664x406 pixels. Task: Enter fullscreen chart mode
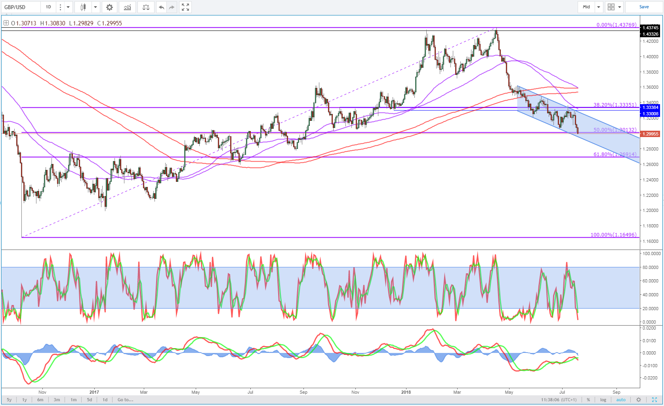pos(185,7)
